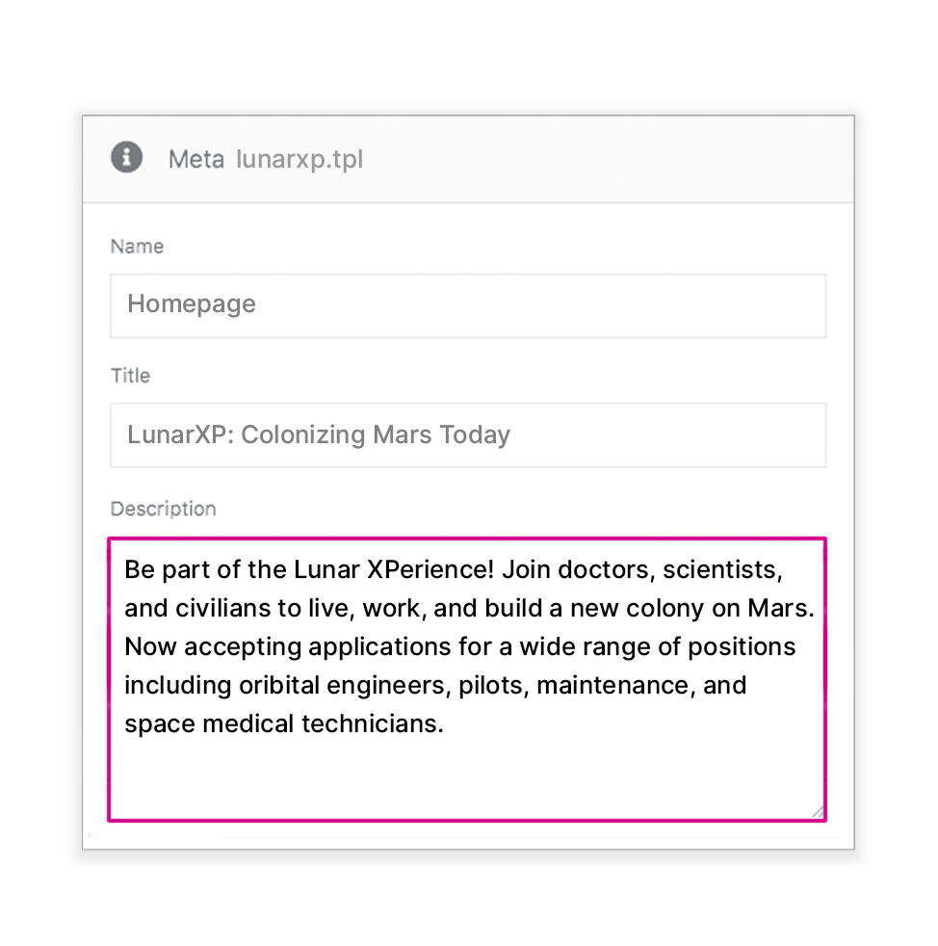Focus the Name input containing Homepage
Screen dimensions: 938x946
pyautogui.click(x=468, y=306)
